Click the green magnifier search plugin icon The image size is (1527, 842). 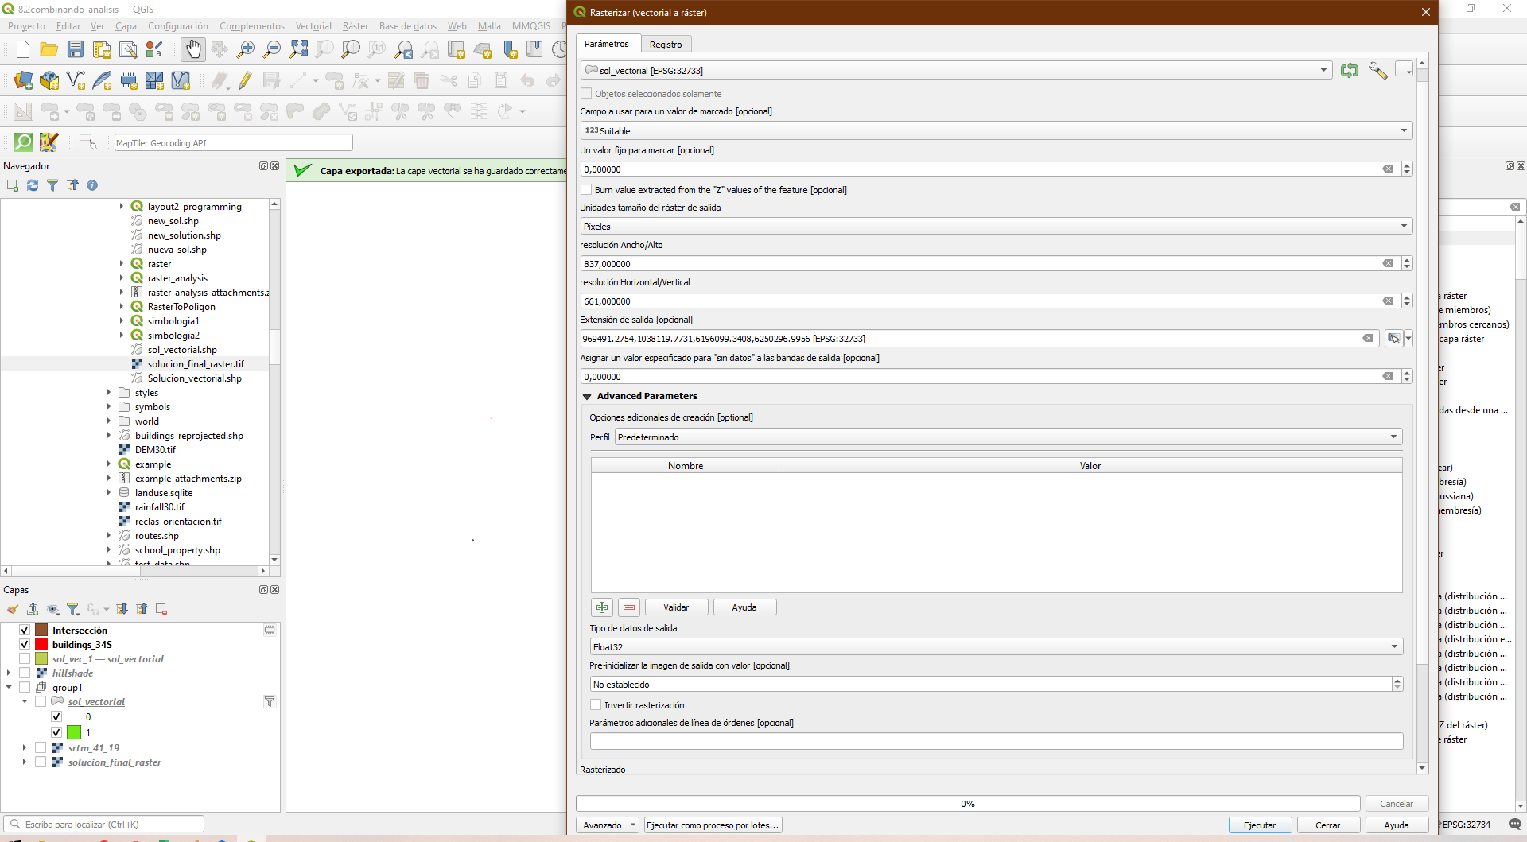pos(23,142)
